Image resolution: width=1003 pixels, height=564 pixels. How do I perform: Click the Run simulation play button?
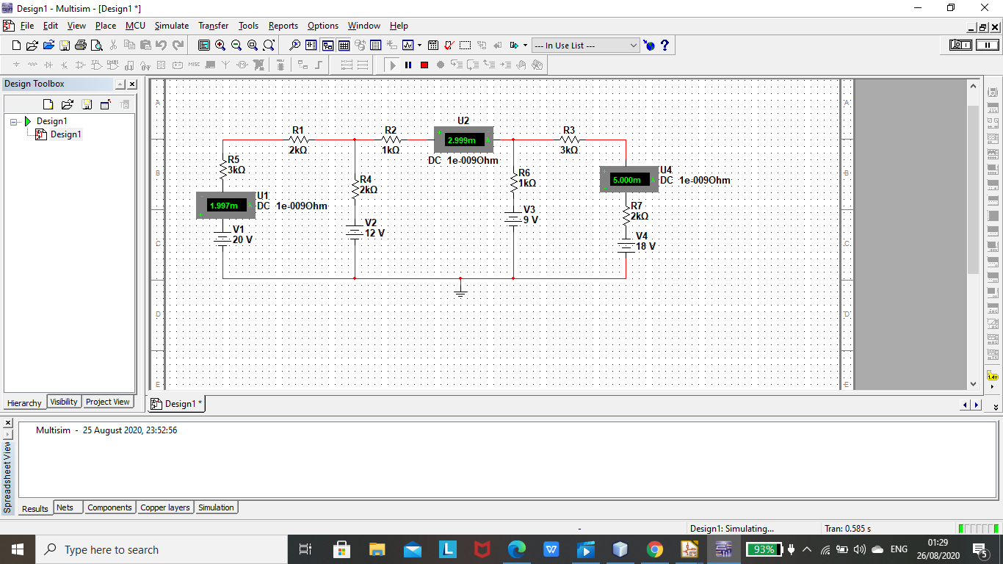point(393,65)
